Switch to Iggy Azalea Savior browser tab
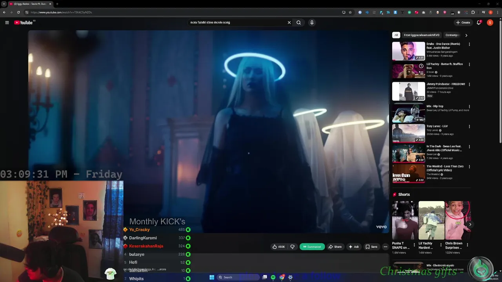502x282 pixels. point(30,4)
